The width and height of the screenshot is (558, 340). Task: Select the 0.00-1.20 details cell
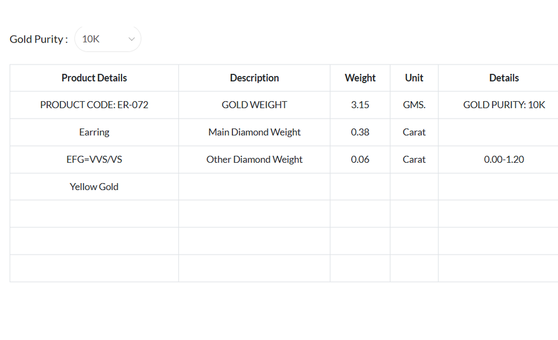[x=503, y=159]
